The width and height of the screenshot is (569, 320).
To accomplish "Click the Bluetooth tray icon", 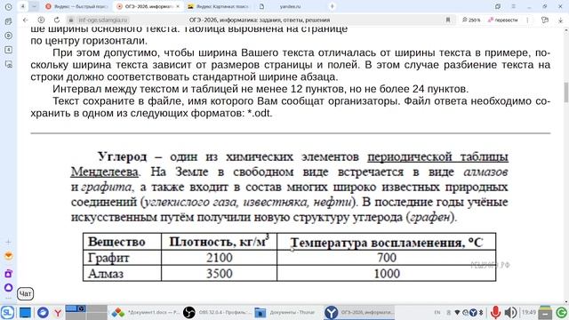I will (481, 312).
